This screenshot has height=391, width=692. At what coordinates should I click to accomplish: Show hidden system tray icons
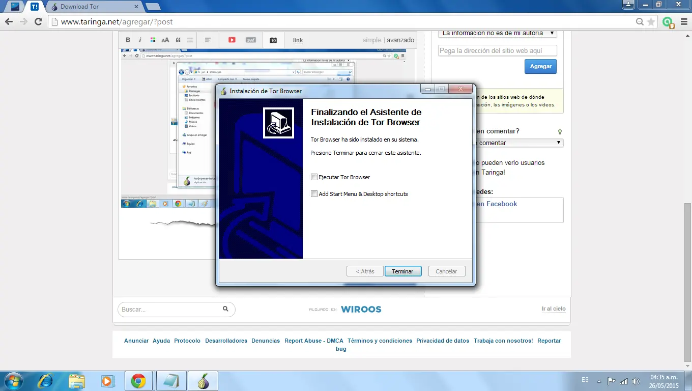(x=599, y=381)
